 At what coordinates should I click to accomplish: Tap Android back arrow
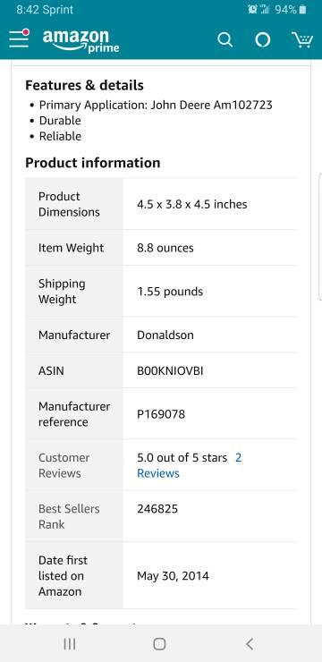(x=250, y=644)
